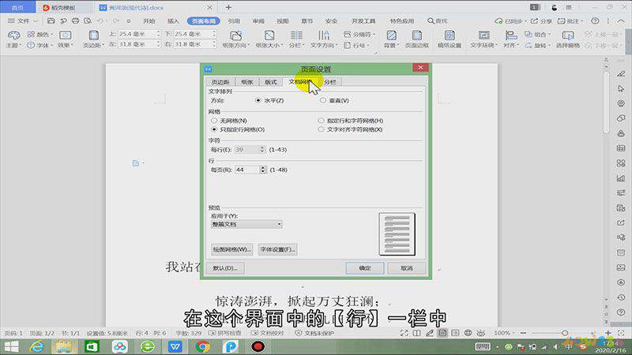
Task: Click the help question mark icon
Action: pos(595,21)
